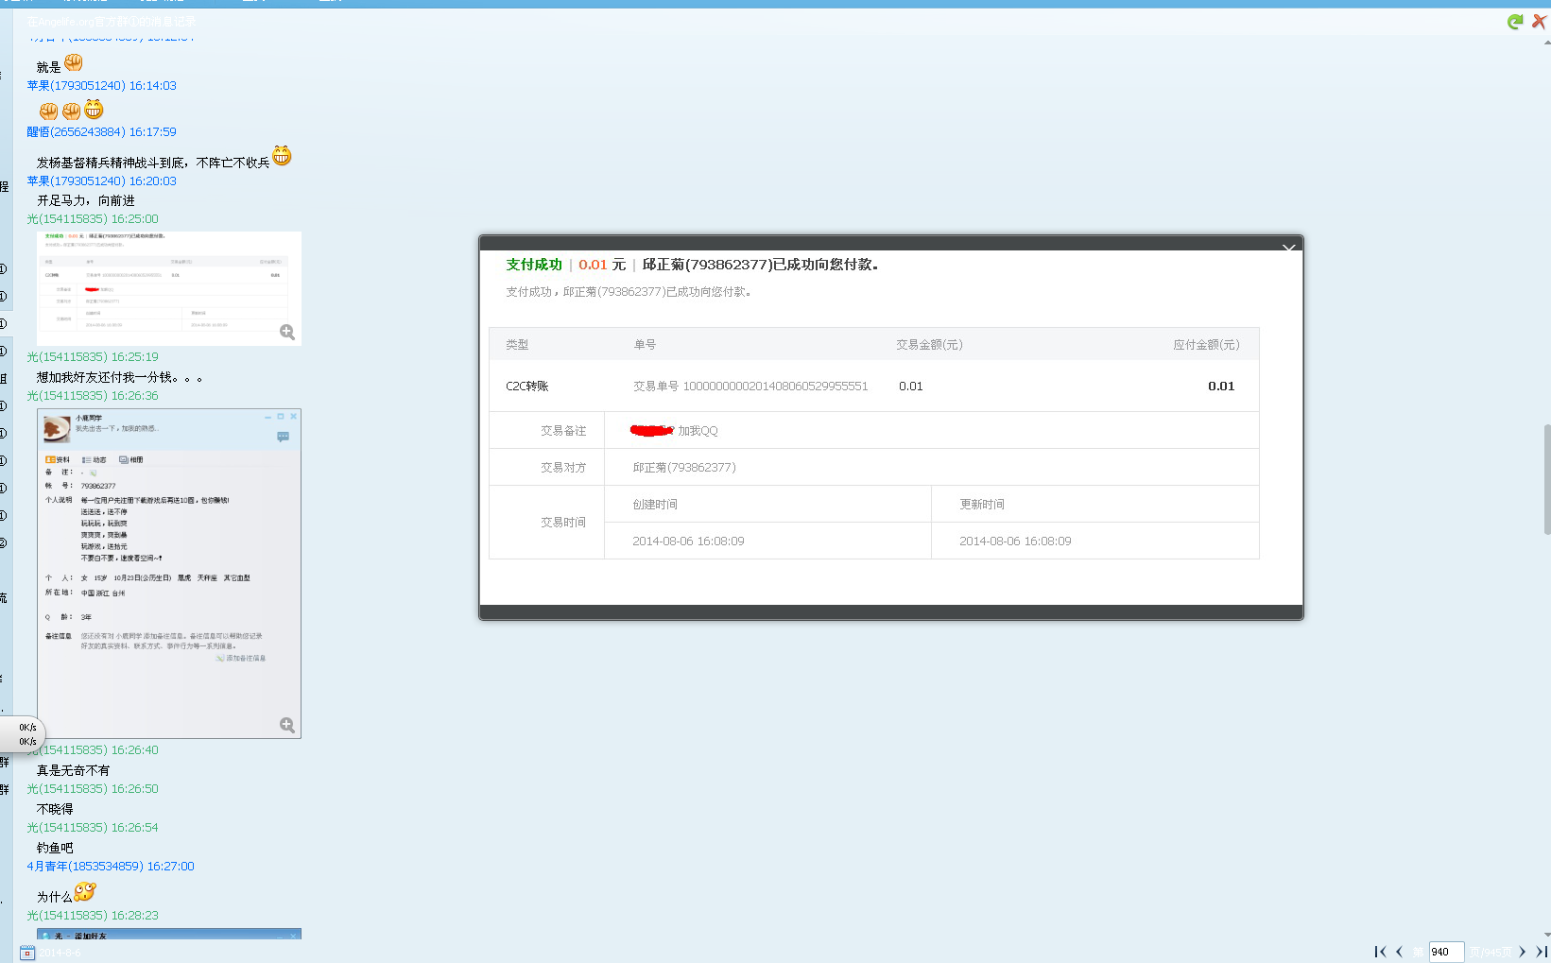Open the payment success screenshot thumbnail
Screen dimensions: 1551x963
click(168, 287)
